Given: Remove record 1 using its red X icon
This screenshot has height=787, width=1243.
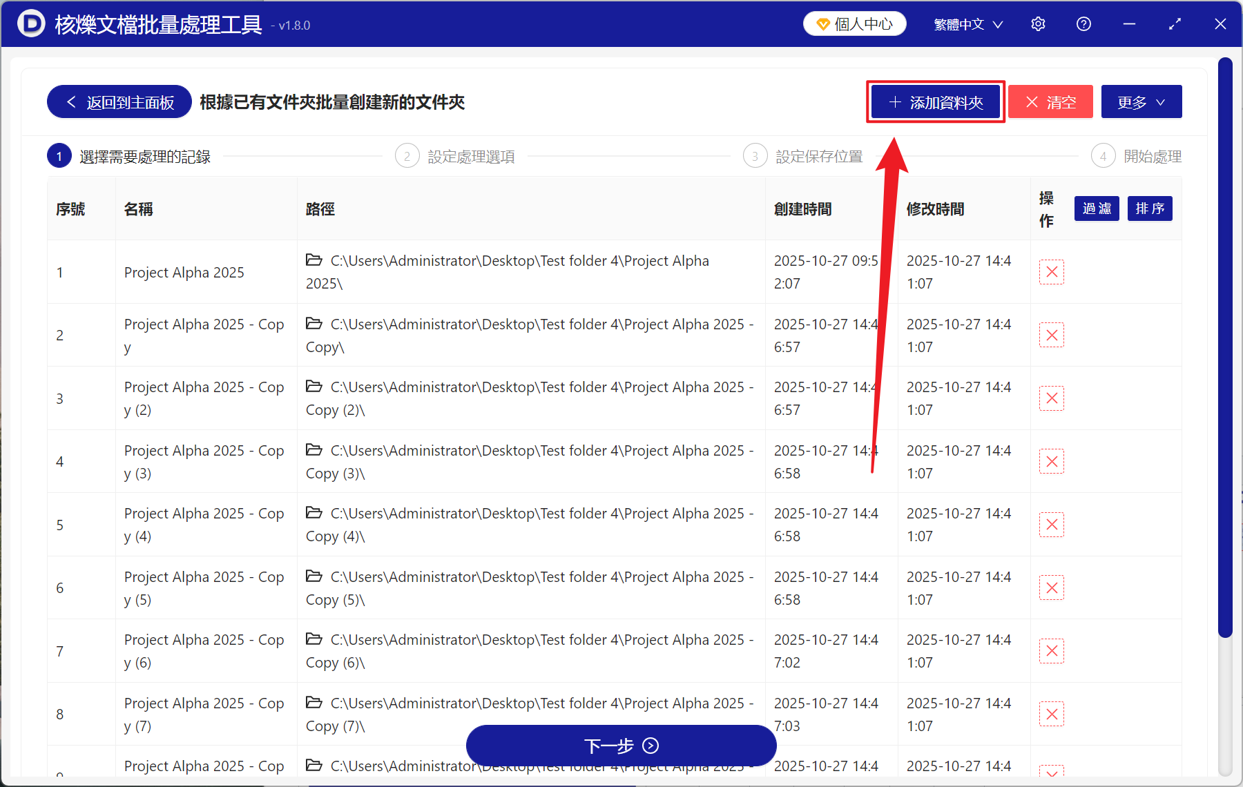Looking at the screenshot, I should point(1051,272).
